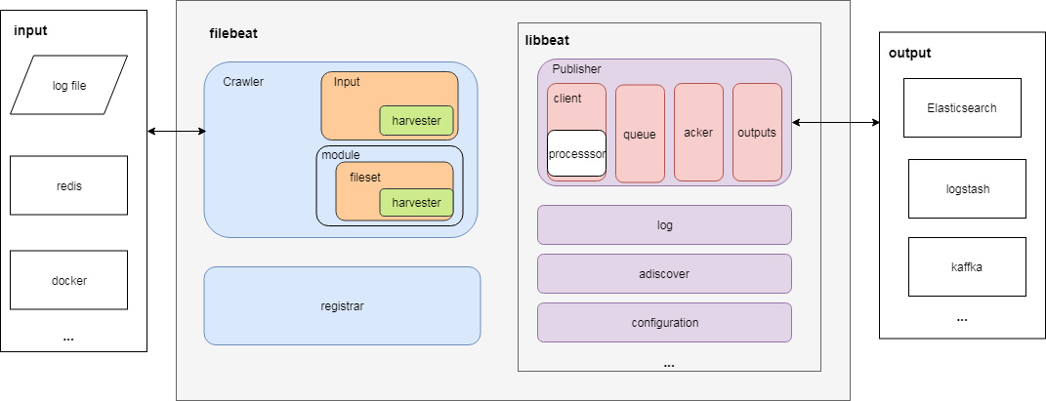Click the adiscover bar
The image size is (1046, 401).
664,273
